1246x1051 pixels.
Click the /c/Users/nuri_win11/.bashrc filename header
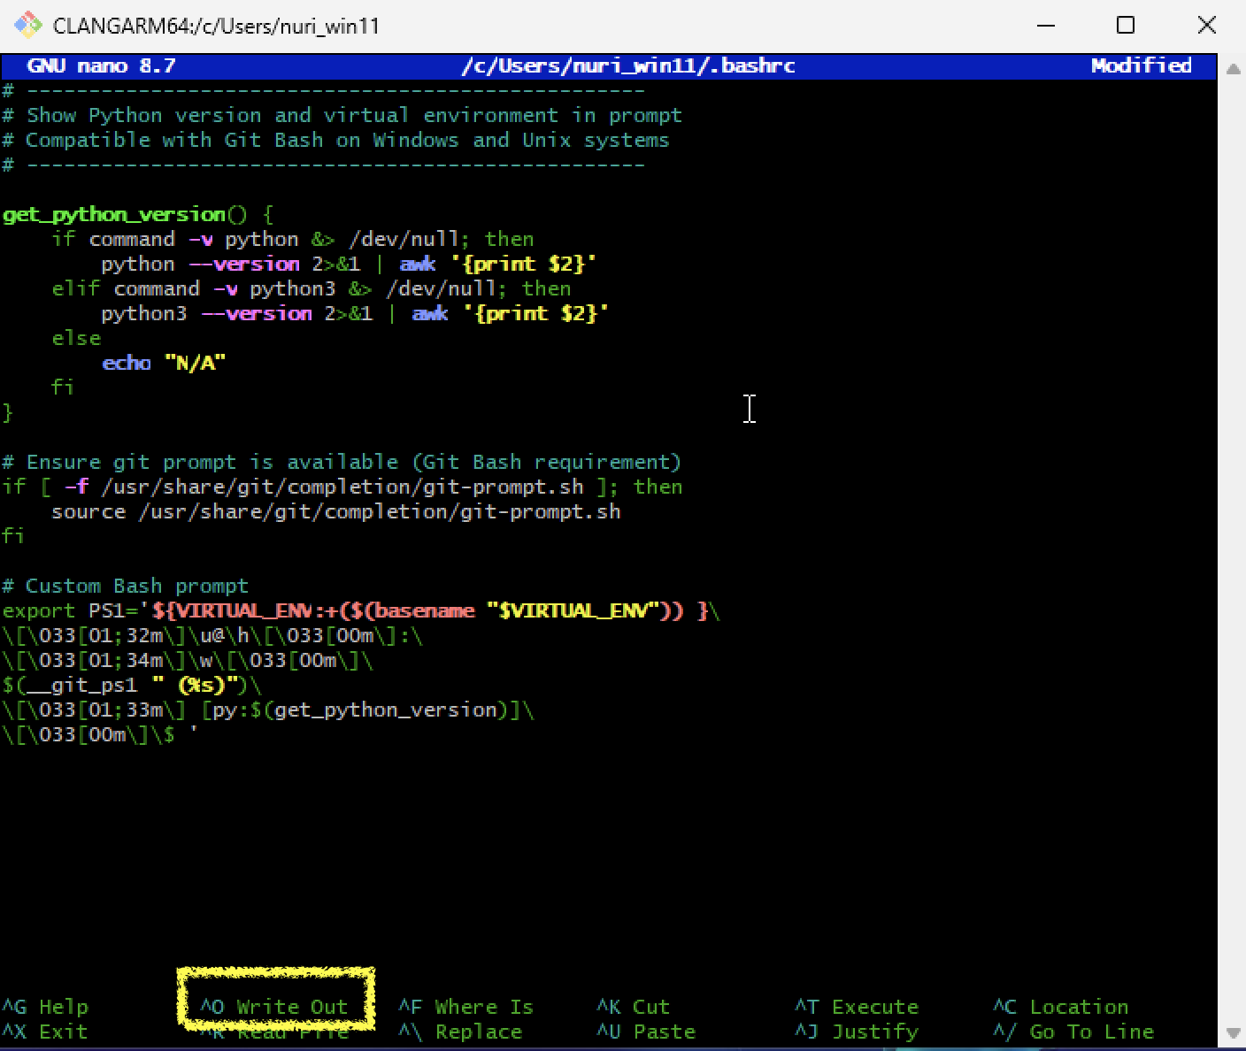point(627,65)
